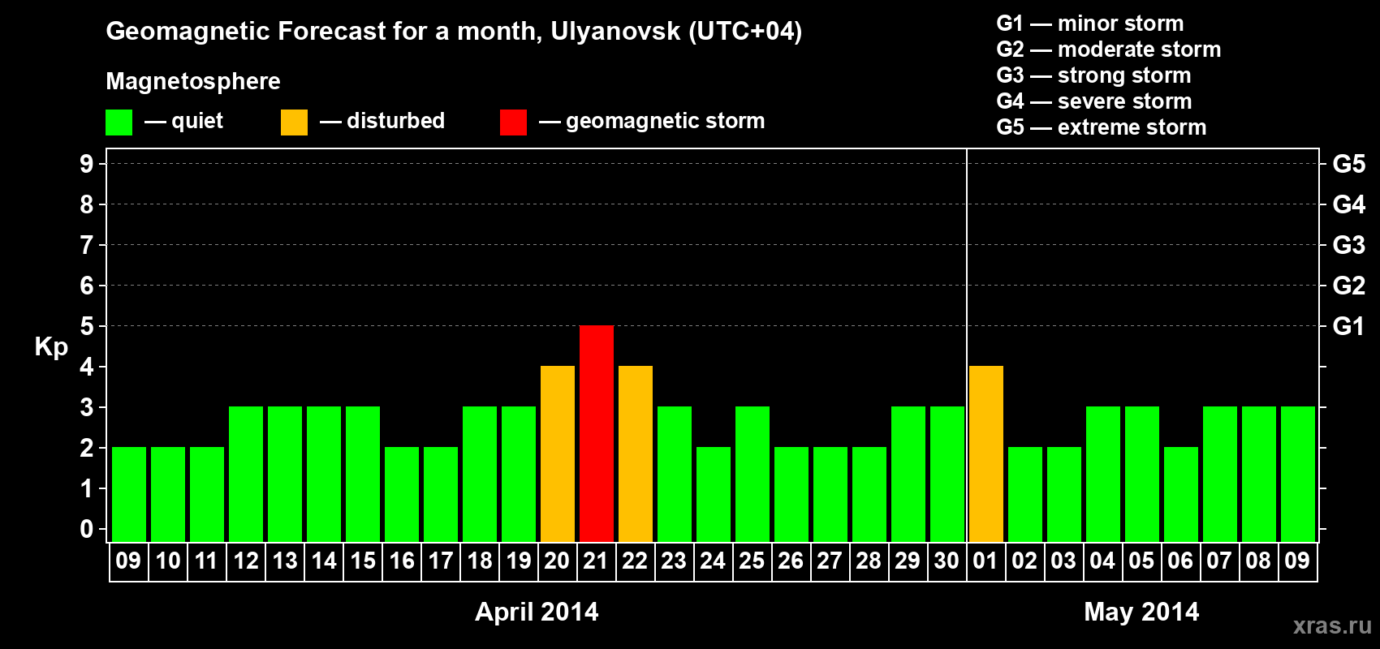1380x649 pixels.
Task: Click the green bar for April 16
Action: click(402, 495)
